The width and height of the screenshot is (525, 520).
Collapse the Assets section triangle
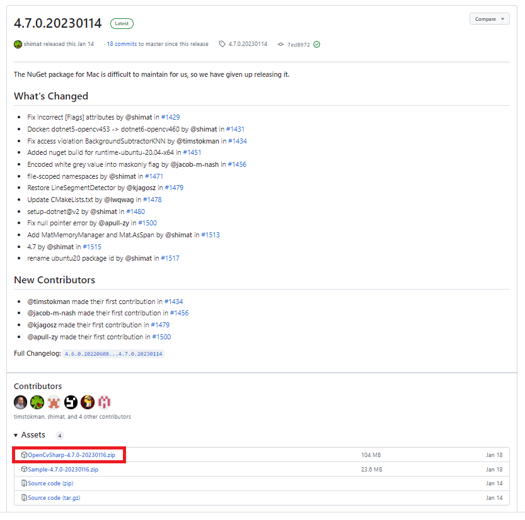tap(16, 435)
